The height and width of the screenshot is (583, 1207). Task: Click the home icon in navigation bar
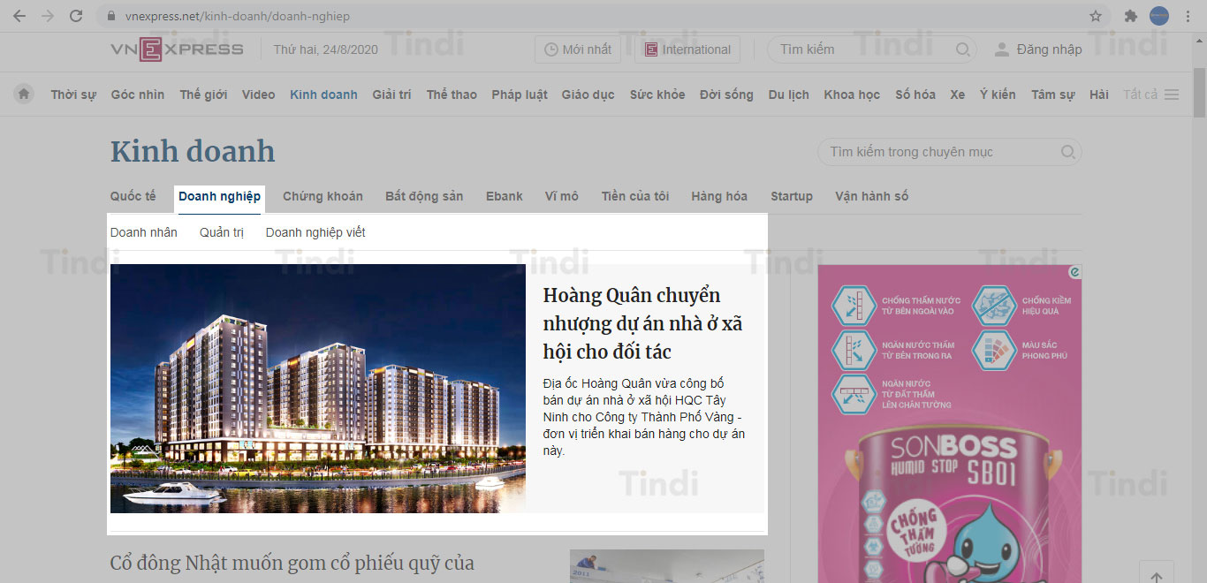[x=24, y=94]
